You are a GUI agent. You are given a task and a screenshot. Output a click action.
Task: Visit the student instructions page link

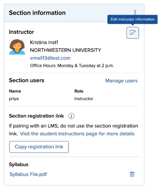(x=77, y=133)
